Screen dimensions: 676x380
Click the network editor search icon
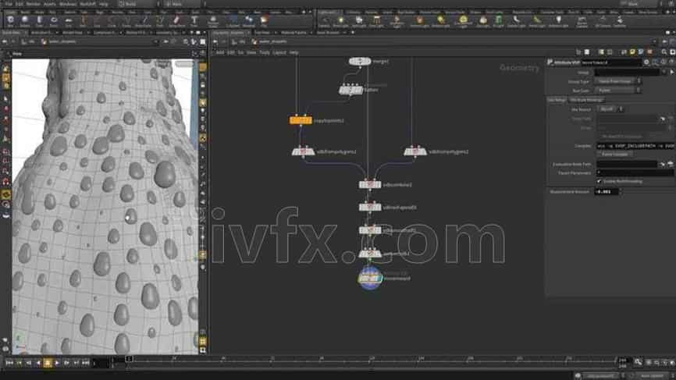click(x=664, y=52)
